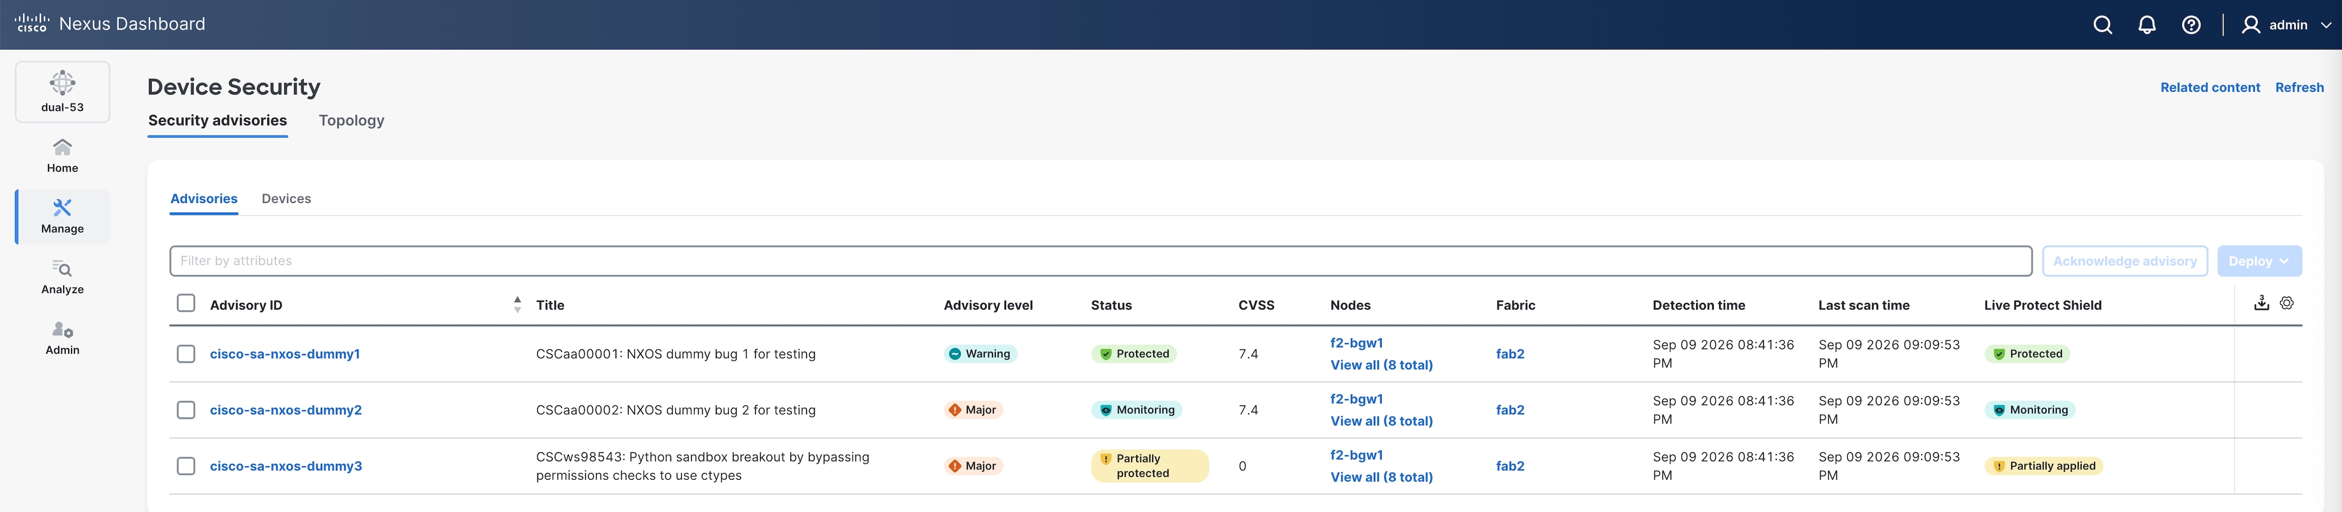This screenshot has width=2342, height=512.
Task: Open Manage section in sidebar
Action: (x=63, y=217)
